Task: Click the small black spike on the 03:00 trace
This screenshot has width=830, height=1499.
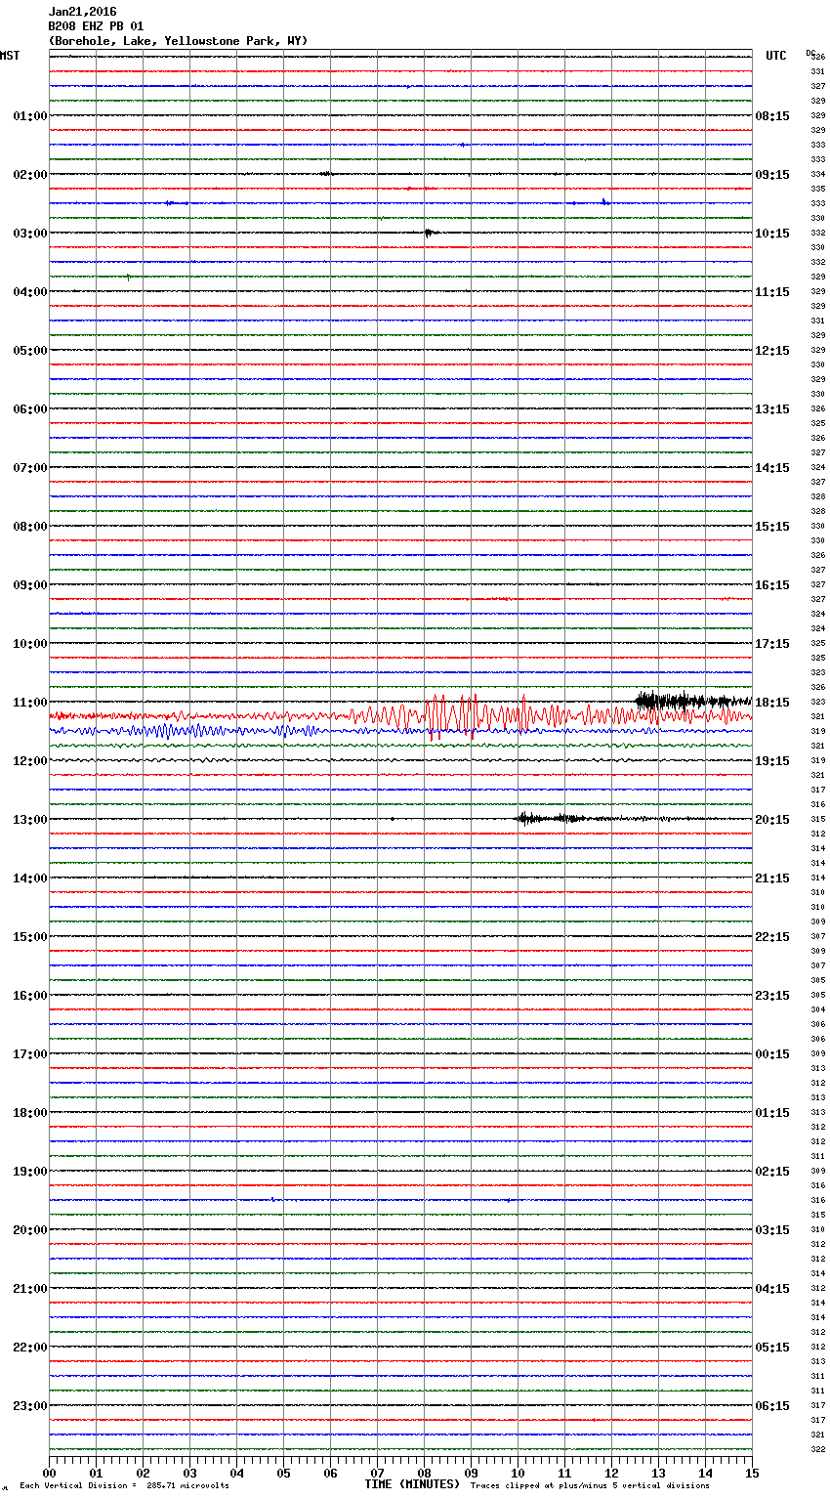Action: click(x=430, y=233)
